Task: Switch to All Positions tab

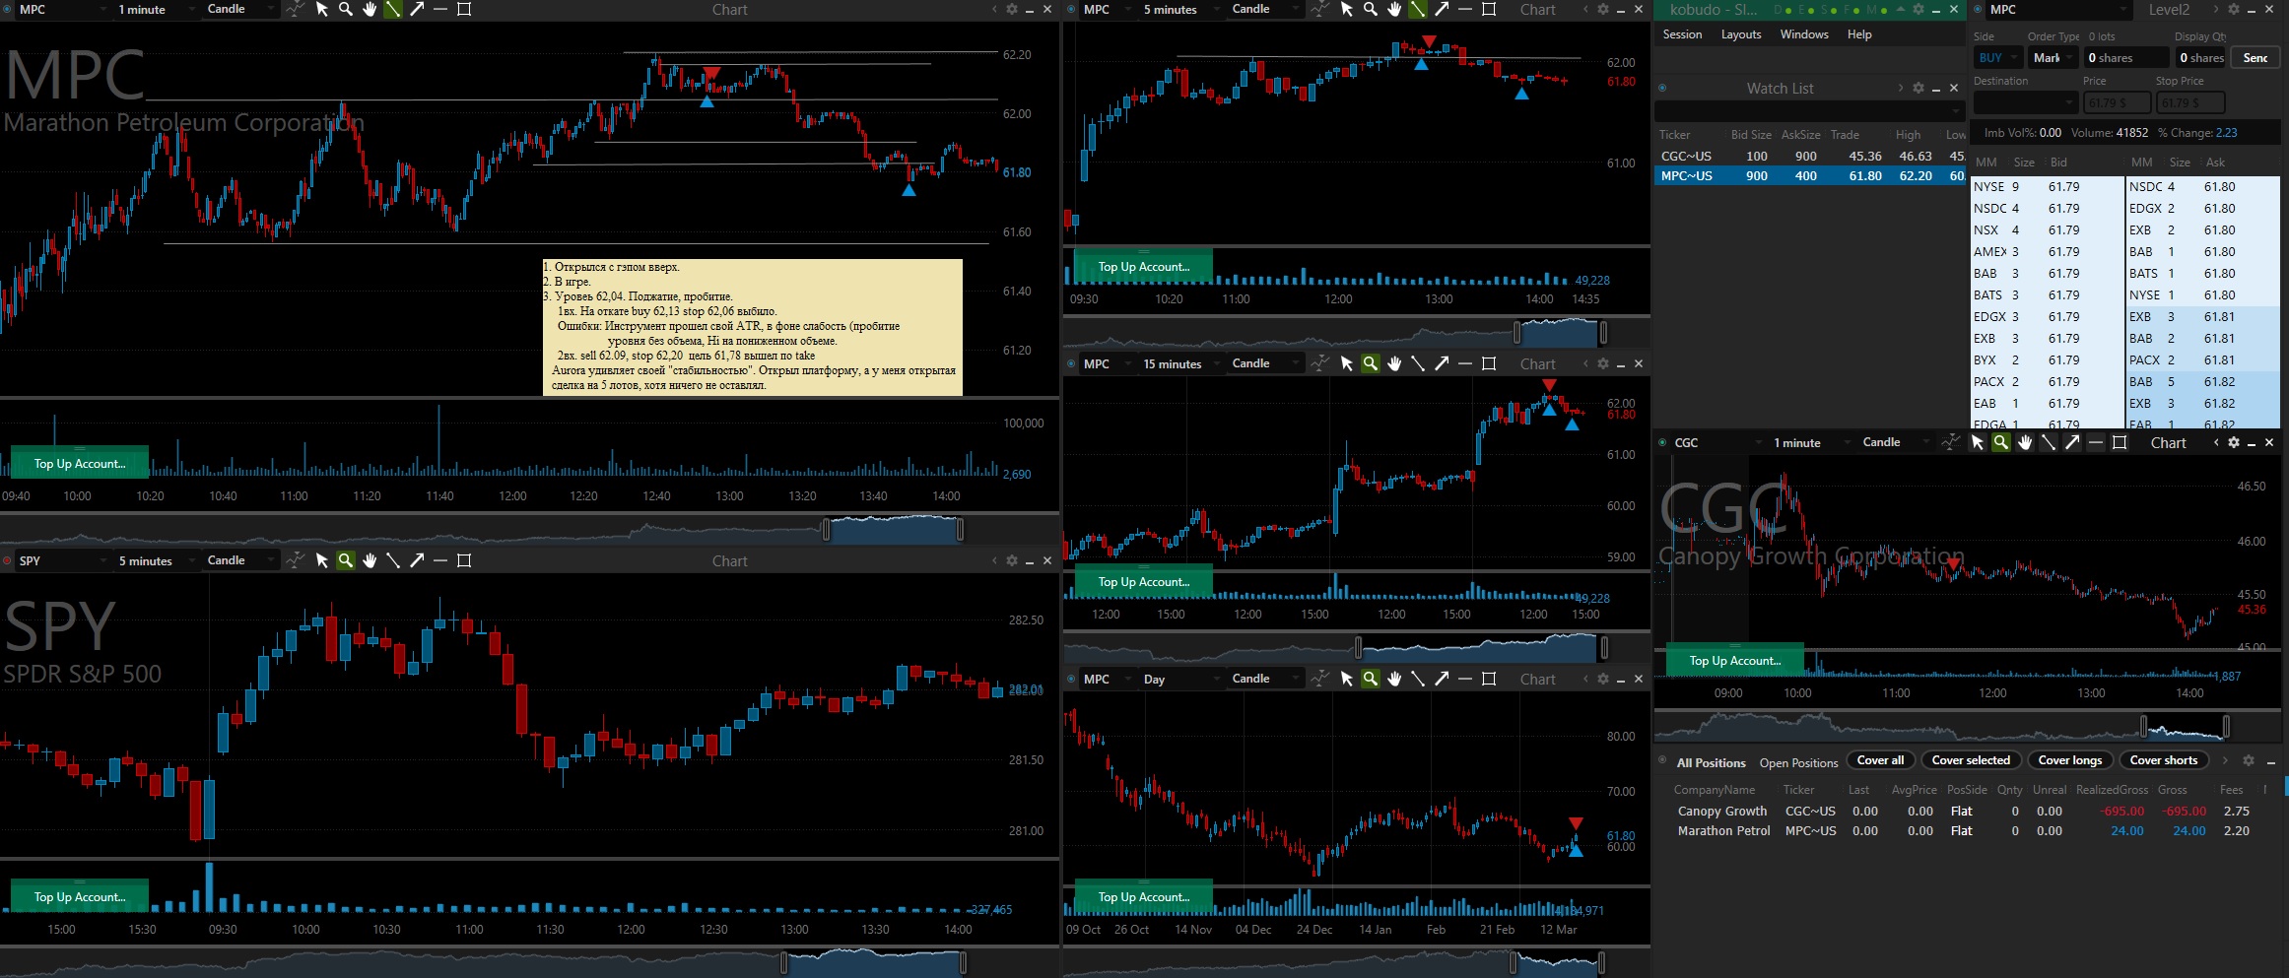Action: (1711, 763)
